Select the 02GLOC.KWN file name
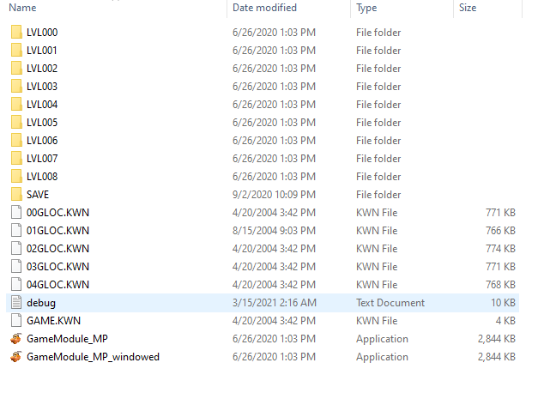The height and width of the screenshot is (399, 544). (x=58, y=249)
